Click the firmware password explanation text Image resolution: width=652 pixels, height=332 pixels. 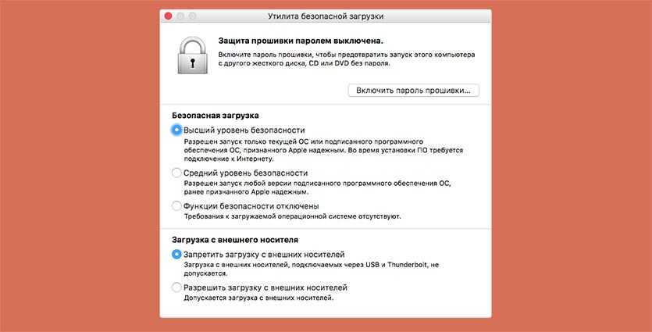pos(346,60)
